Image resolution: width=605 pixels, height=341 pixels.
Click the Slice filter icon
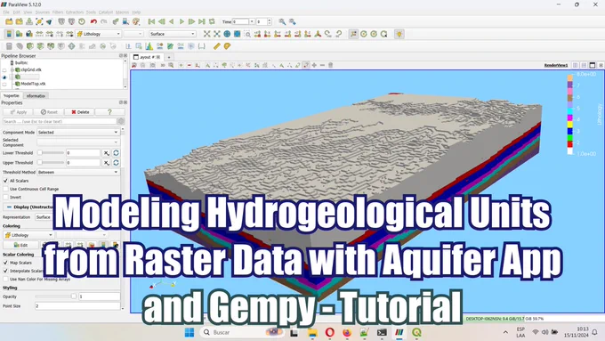(40, 46)
